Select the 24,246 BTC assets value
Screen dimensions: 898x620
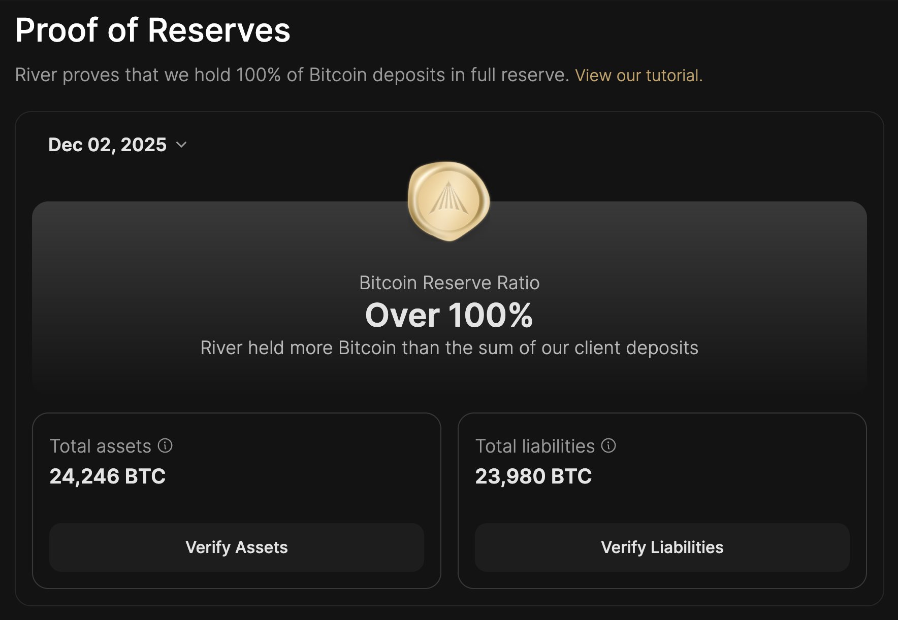pos(107,476)
